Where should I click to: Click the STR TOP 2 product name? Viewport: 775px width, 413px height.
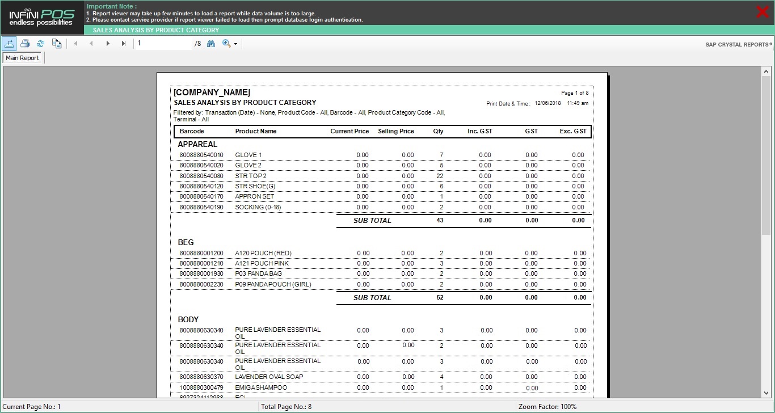coord(251,176)
